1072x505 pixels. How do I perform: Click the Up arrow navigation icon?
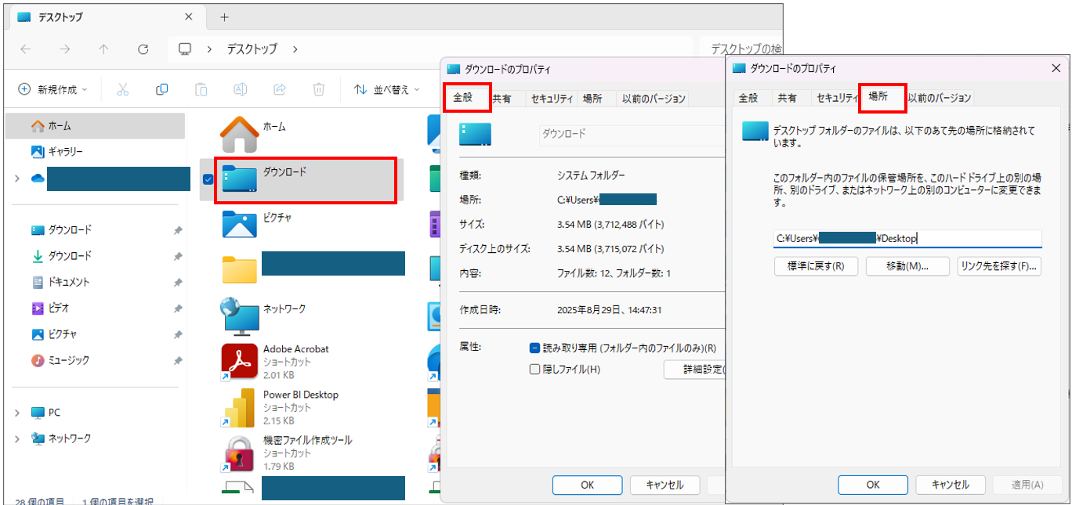click(x=103, y=49)
